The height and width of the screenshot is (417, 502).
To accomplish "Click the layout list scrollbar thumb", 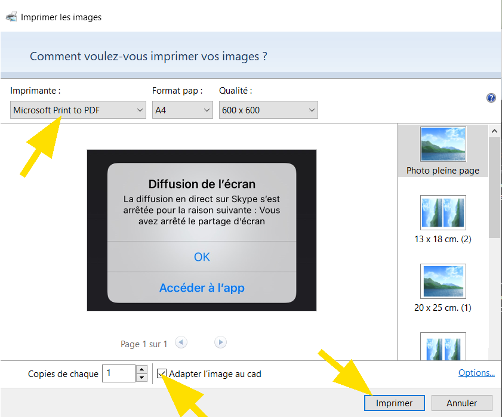I will (494, 185).
